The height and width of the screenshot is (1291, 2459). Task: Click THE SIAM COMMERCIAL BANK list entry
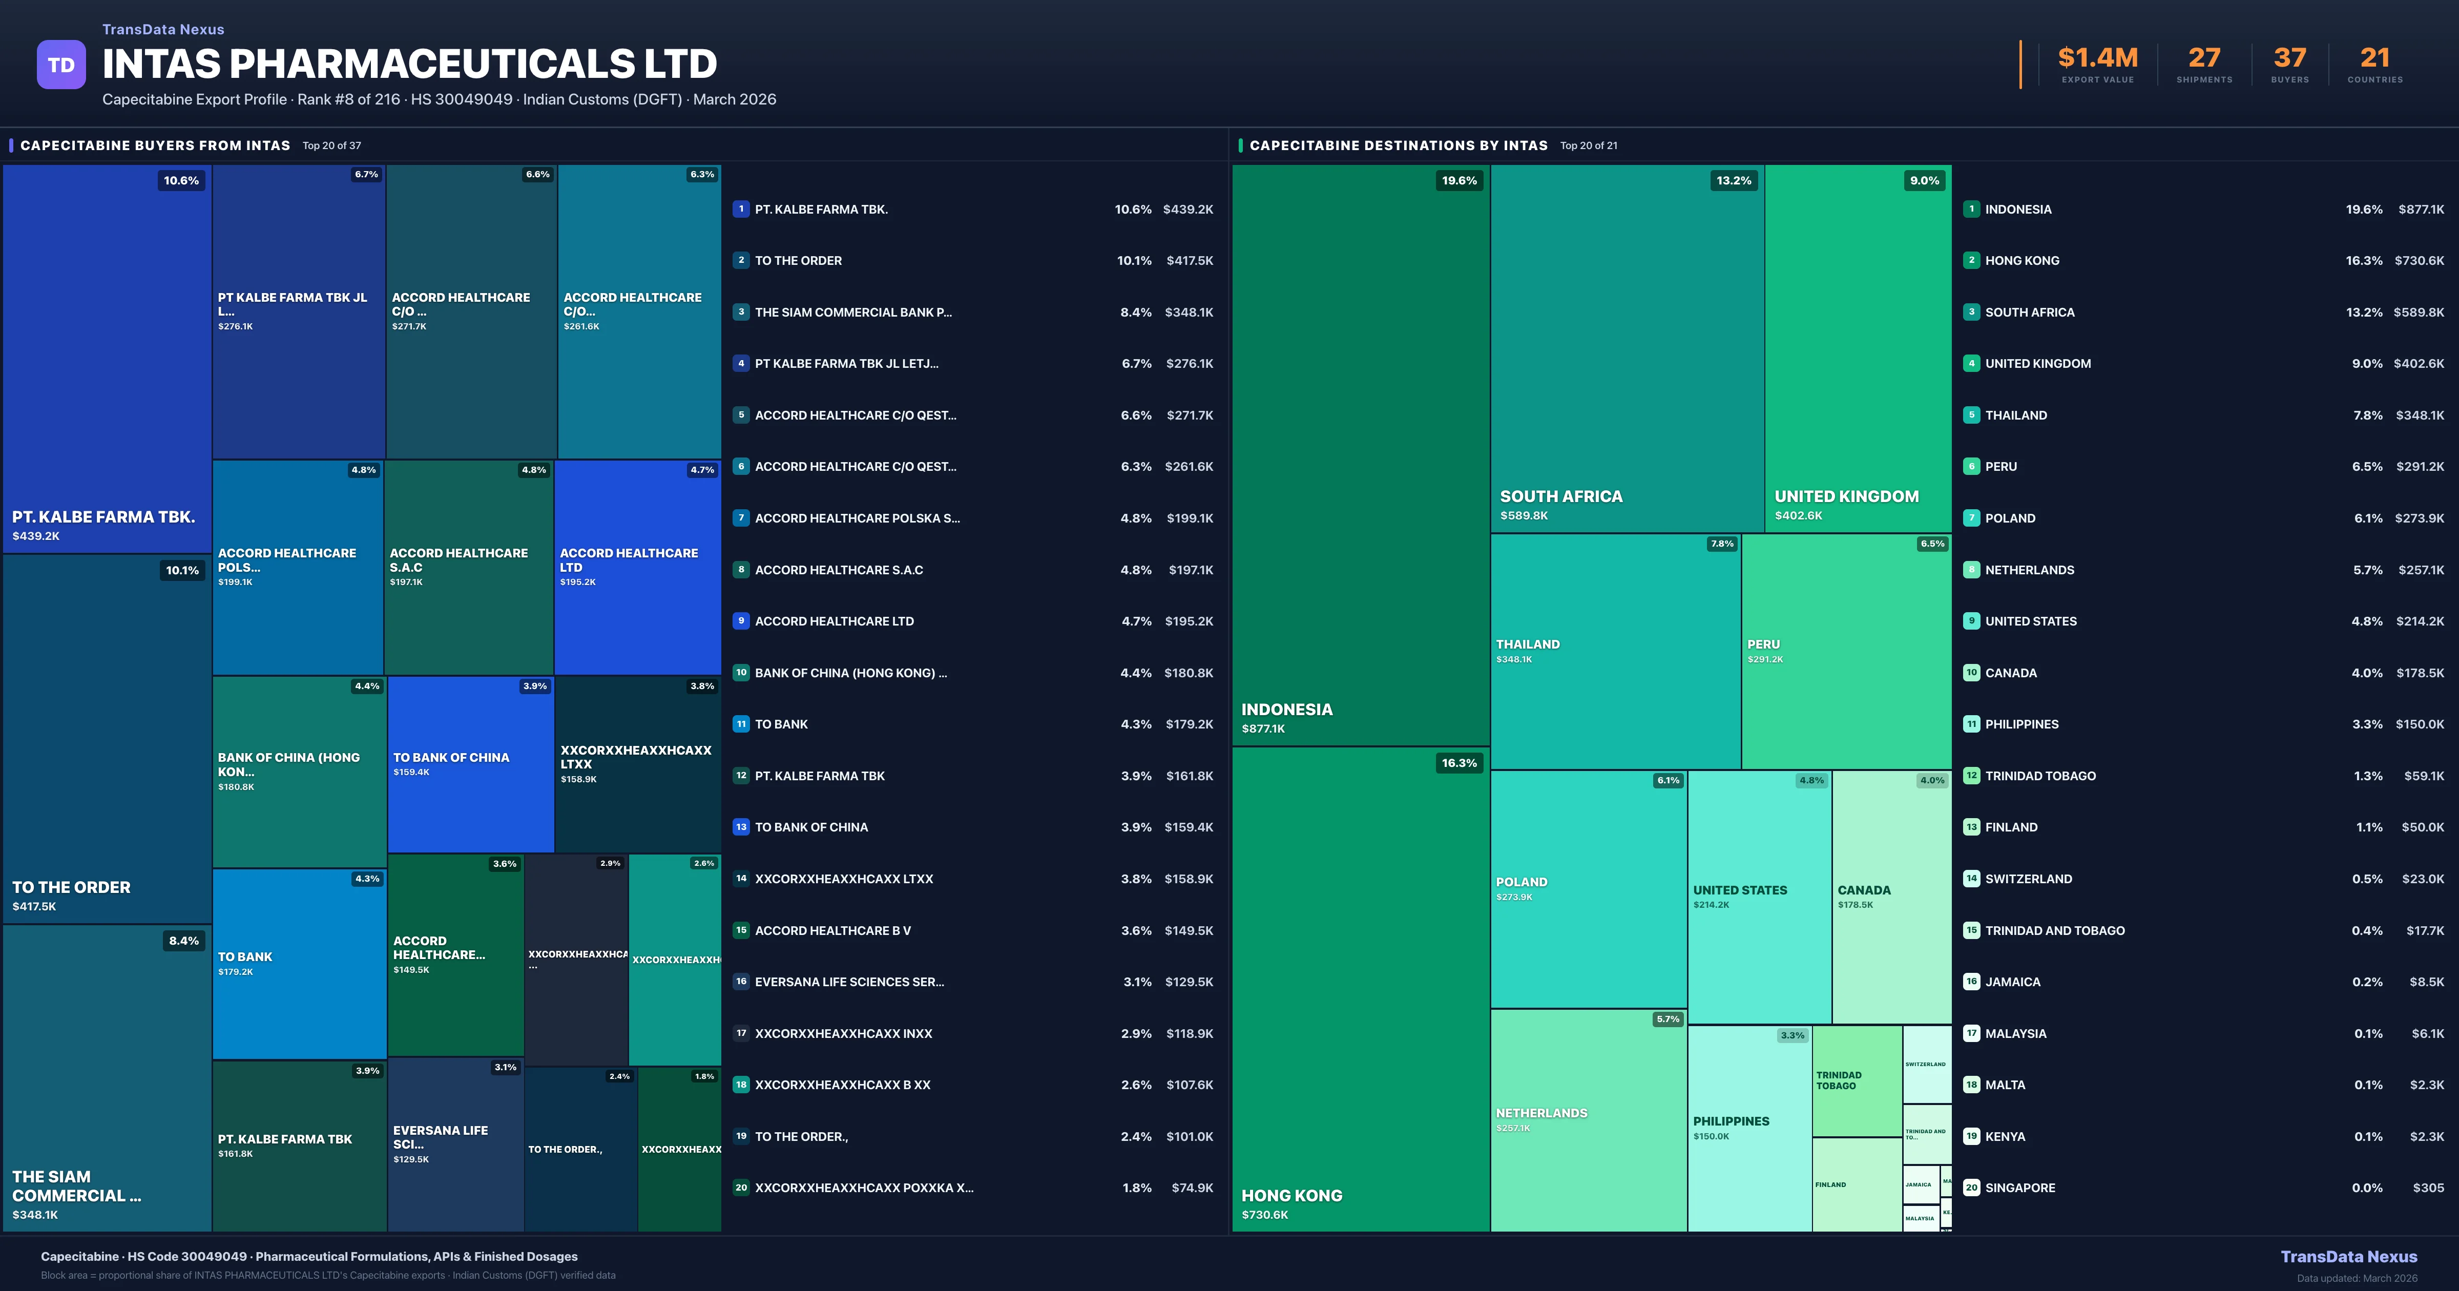tap(852, 312)
